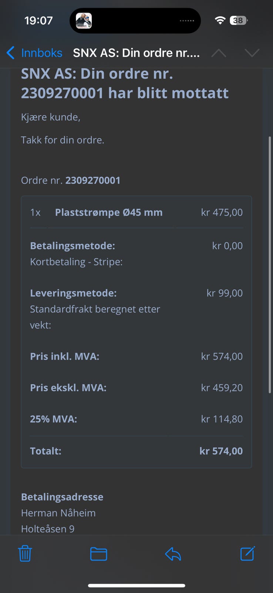Tap the Plaststrømpe Ø45 mm product name
The width and height of the screenshot is (273, 593).
pos(109,212)
